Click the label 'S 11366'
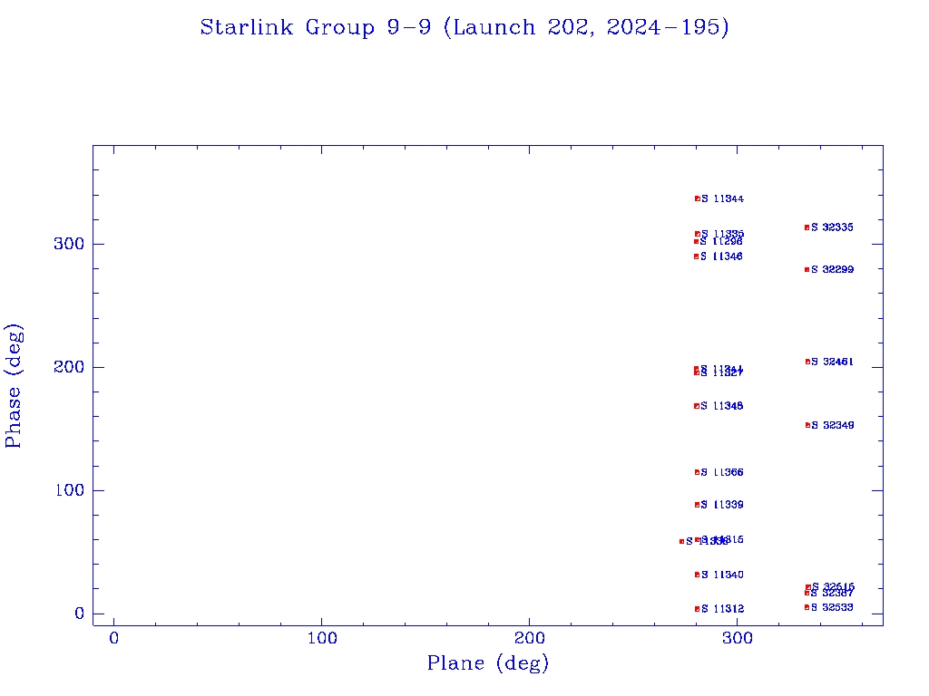 (722, 472)
